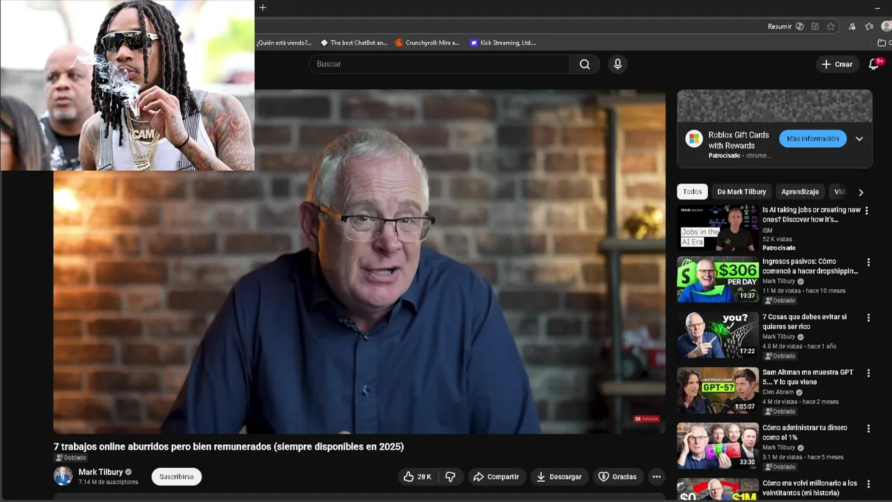Activate voice search microphone

(617, 64)
